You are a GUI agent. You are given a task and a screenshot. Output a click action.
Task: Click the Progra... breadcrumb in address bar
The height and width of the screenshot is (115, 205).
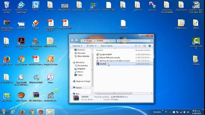(90, 41)
